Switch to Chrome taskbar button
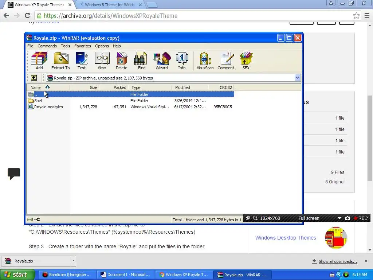The height and width of the screenshot is (280, 373). click(x=184, y=275)
